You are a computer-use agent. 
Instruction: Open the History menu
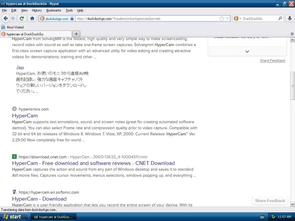pos(37,10)
